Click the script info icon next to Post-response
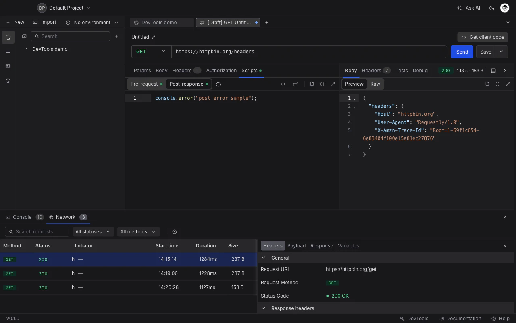This screenshot has height=323, width=516. (x=218, y=84)
